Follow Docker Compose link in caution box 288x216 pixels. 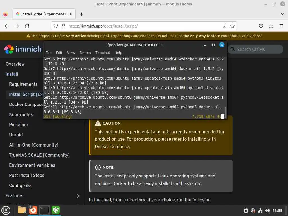click(x=112, y=147)
